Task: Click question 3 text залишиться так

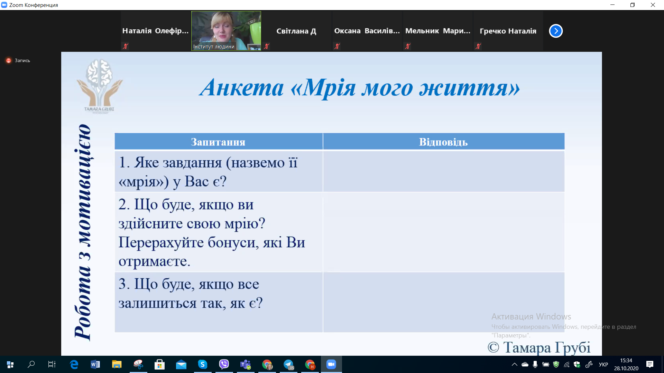Action: [191, 303]
